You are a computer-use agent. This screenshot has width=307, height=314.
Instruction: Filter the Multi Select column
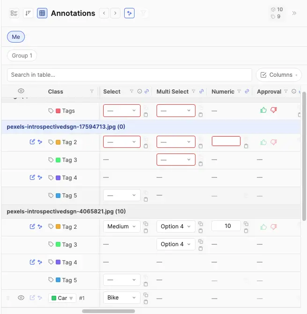(194, 91)
